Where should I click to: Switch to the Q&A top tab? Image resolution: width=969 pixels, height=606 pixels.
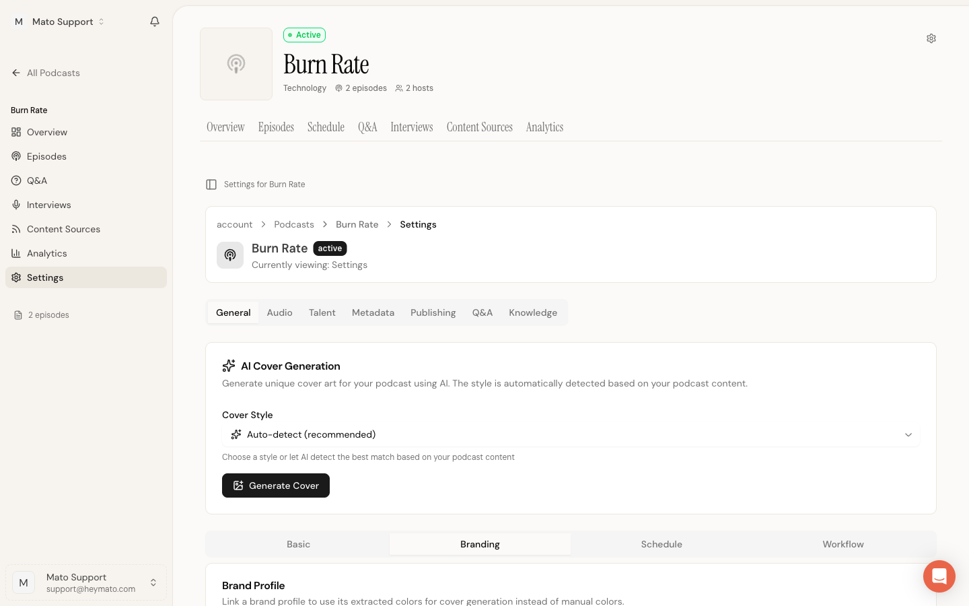pyautogui.click(x=367, y=127)
